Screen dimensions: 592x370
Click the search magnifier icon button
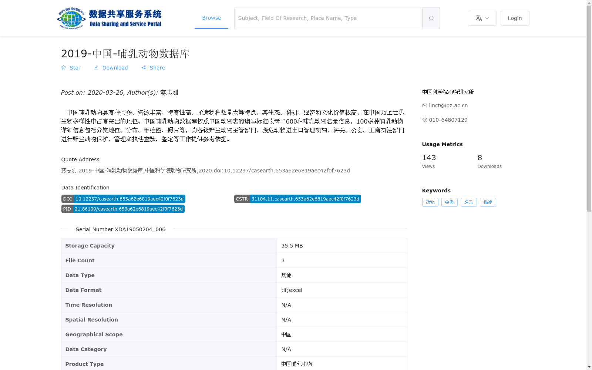431,18
